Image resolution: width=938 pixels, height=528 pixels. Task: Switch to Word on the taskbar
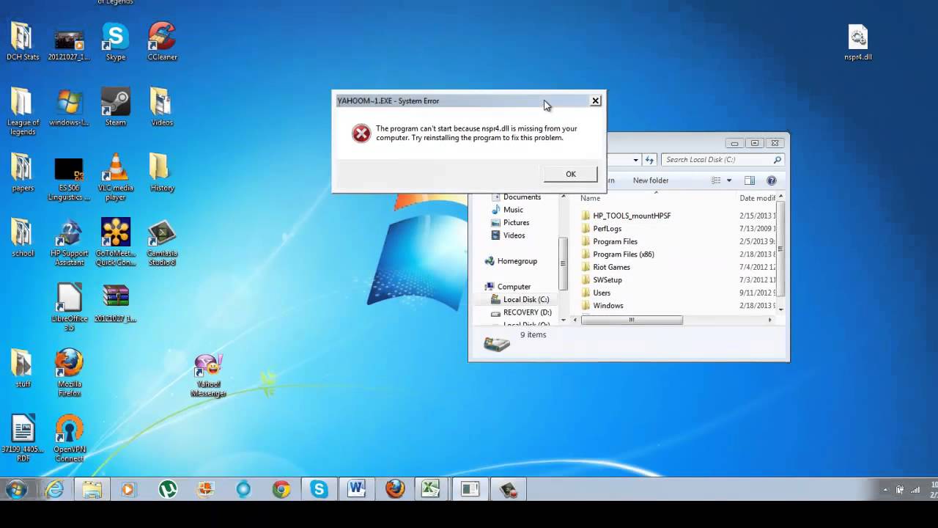pyautogui.click(x=357, y=489)
